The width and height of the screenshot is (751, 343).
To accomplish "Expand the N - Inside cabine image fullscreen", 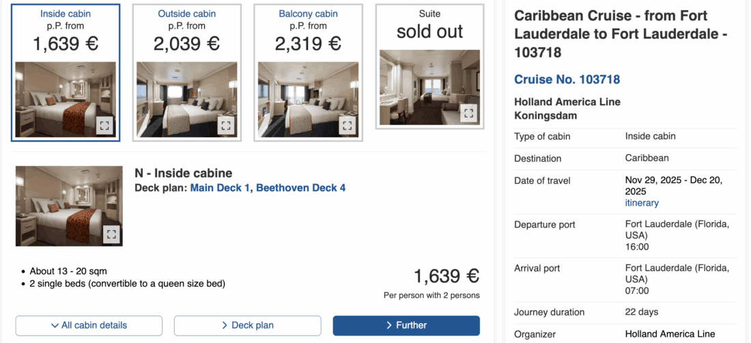I will click(112, 234).
